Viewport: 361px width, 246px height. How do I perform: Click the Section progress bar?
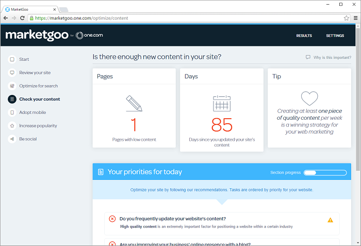point(325,173)
